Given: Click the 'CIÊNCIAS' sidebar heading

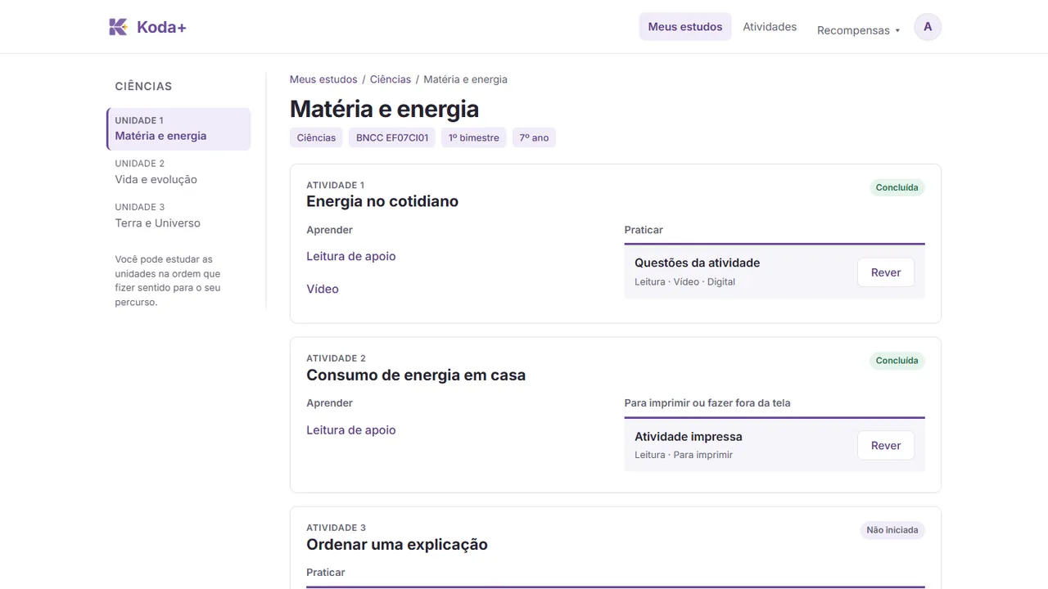Looking at the screenshot, I should coord(143,86).
